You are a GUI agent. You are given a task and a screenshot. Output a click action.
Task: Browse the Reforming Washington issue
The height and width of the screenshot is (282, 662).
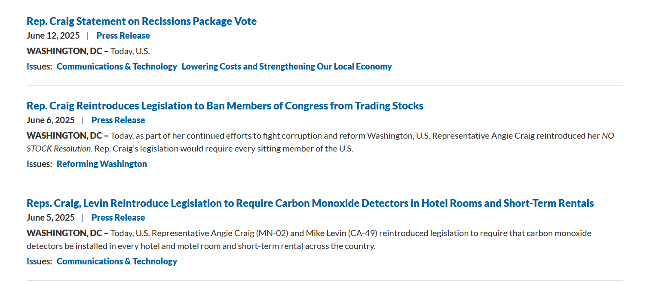coord(102,164)
